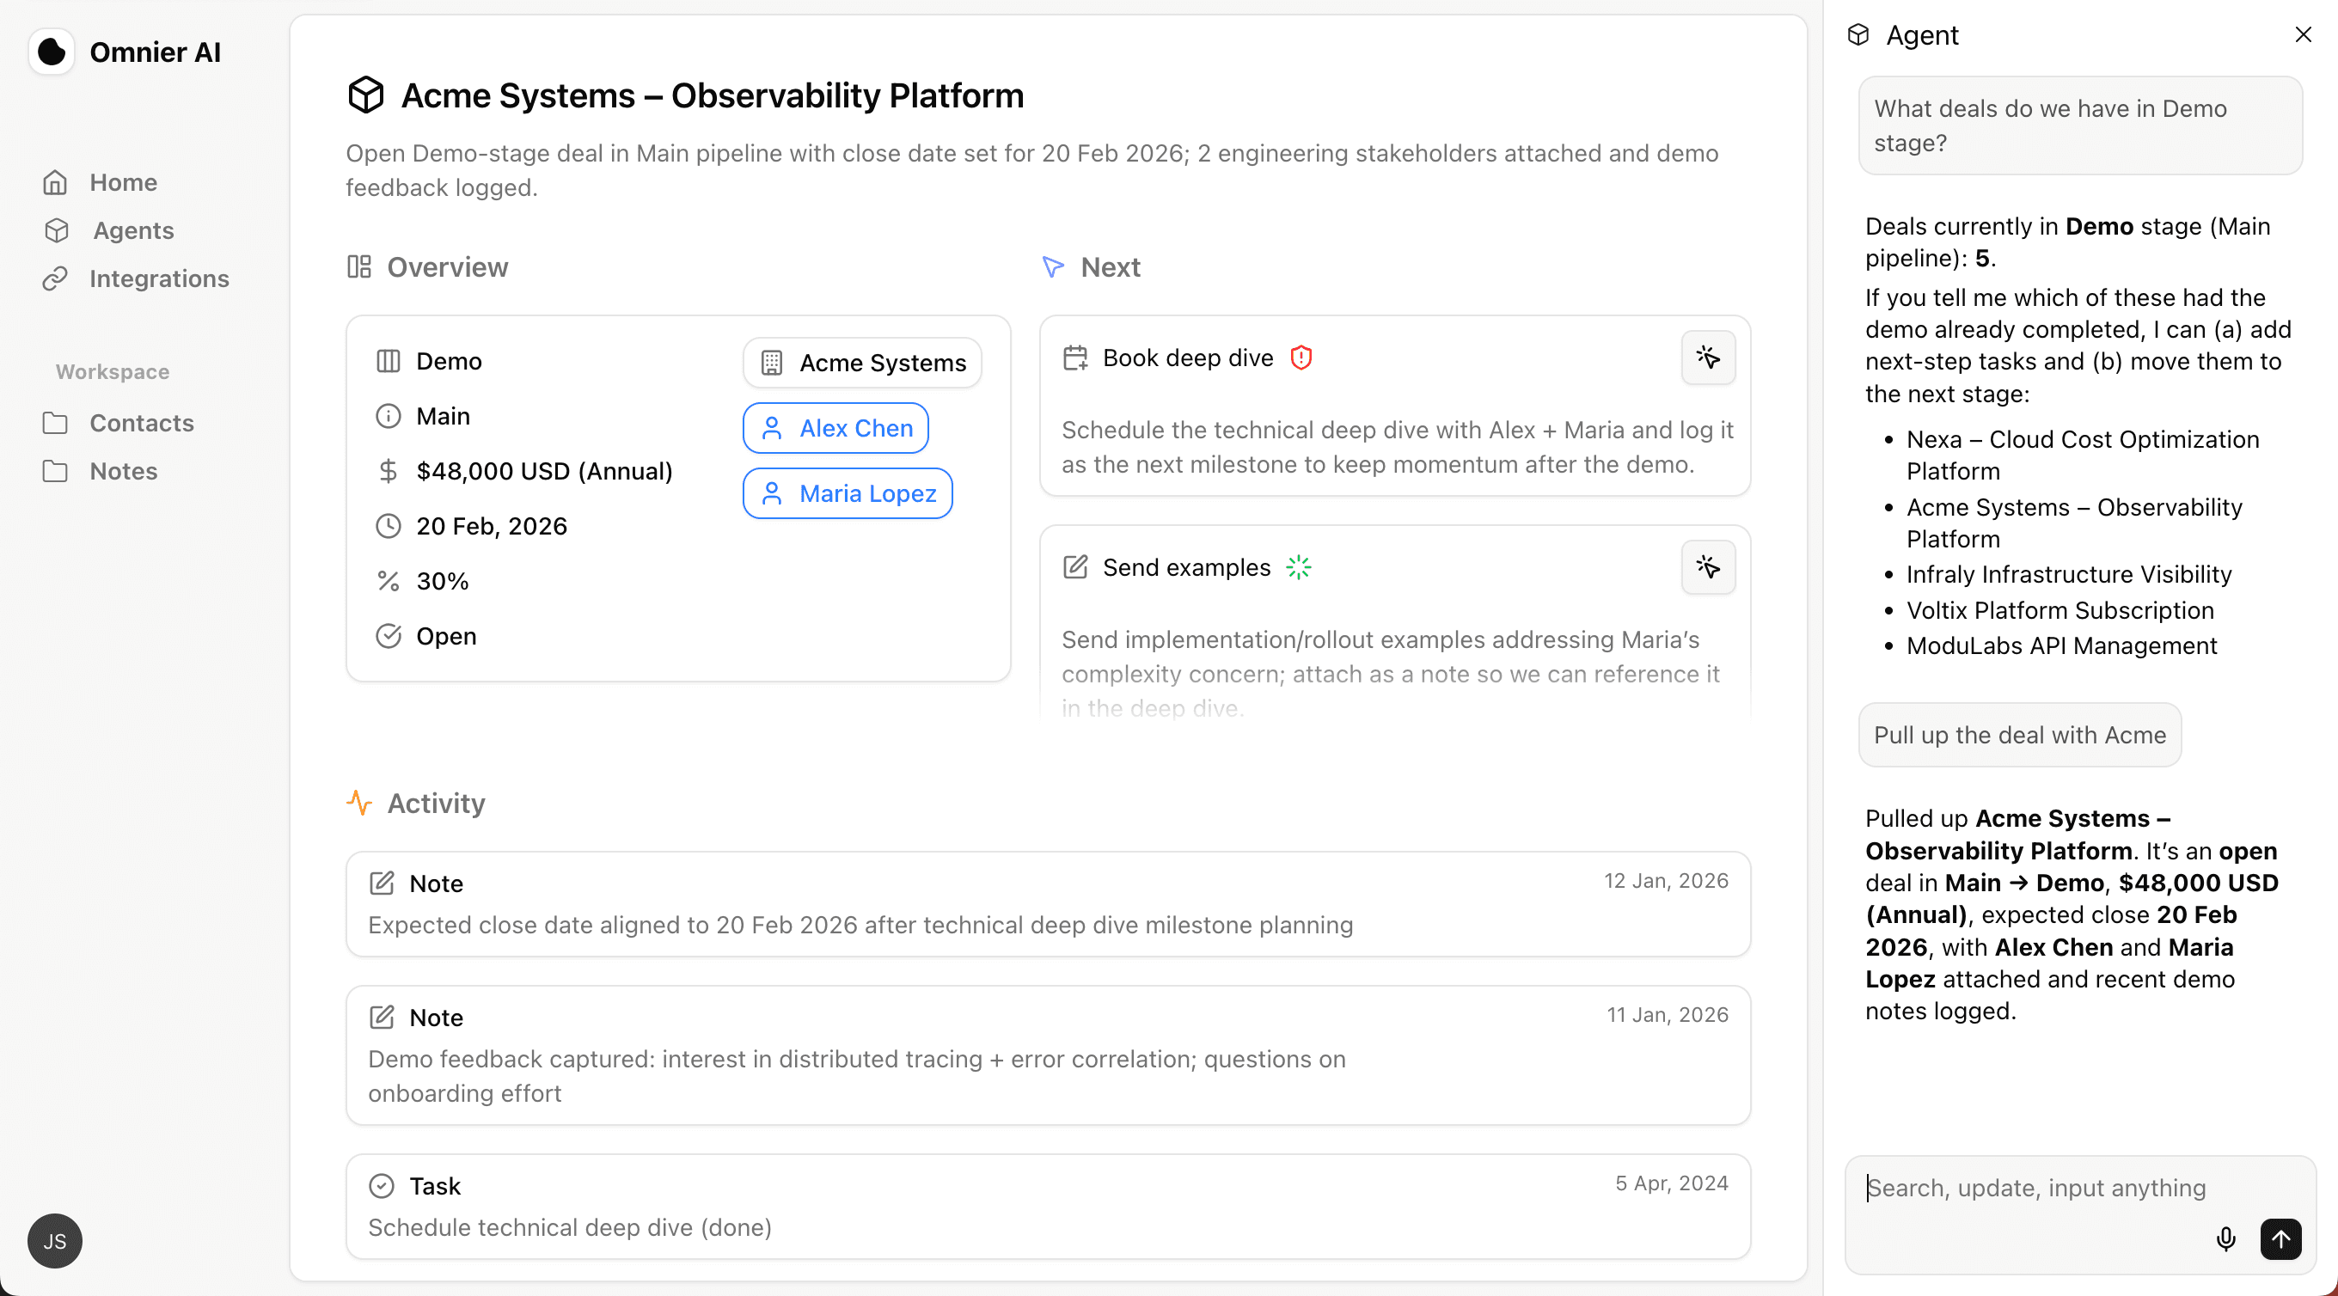Viewport: 2338px width, 1296px height.
Task: Open the Contacts workspace folder
Action: click(x=142, y=423)
